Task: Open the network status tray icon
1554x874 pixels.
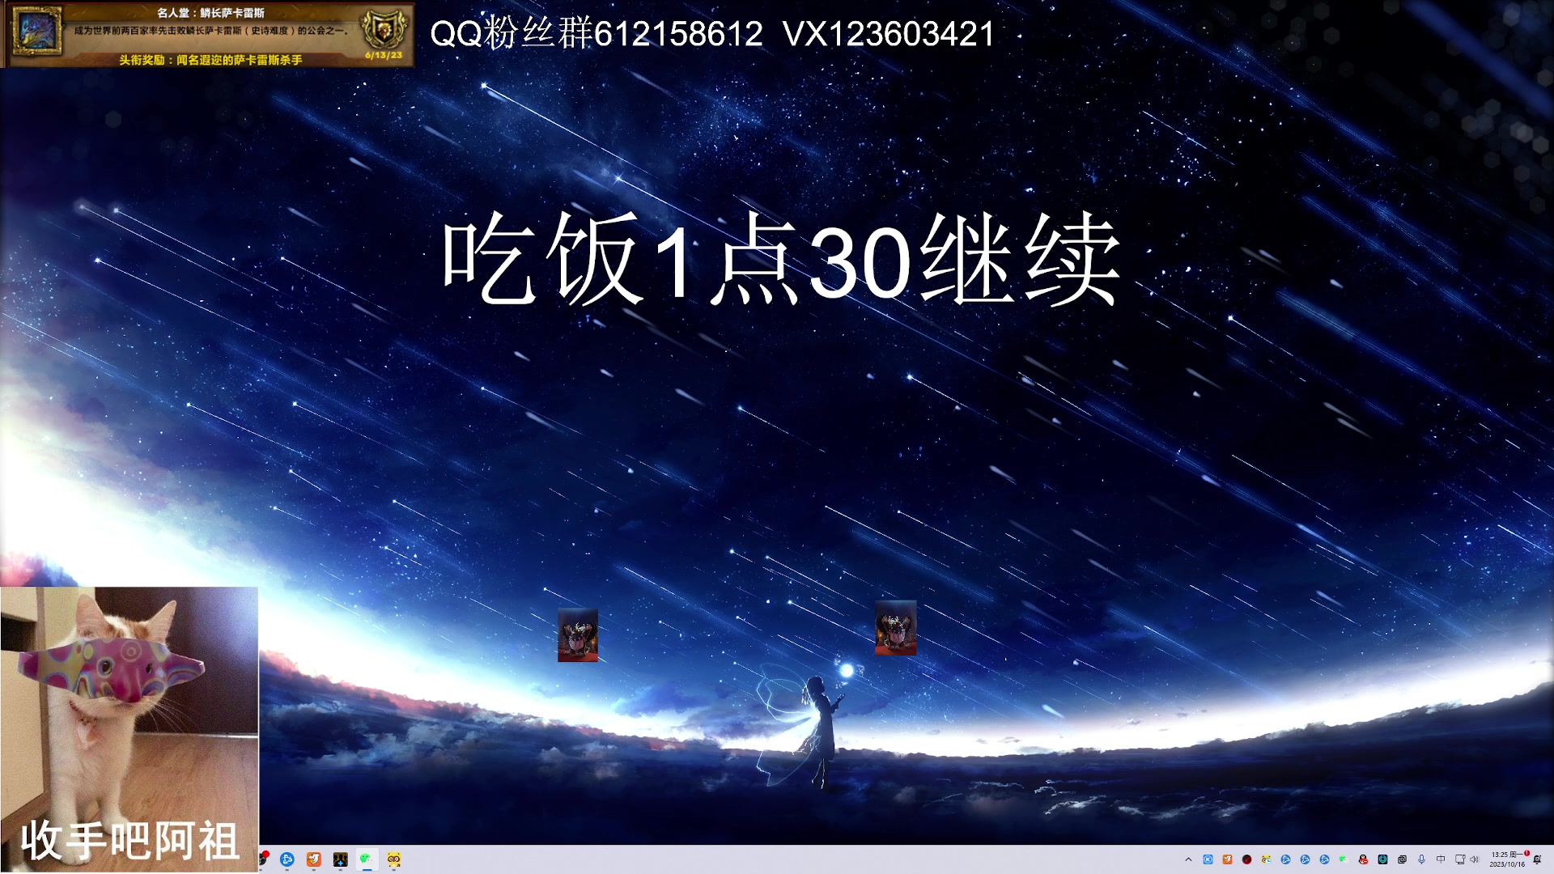Action: coord(1460,859)
